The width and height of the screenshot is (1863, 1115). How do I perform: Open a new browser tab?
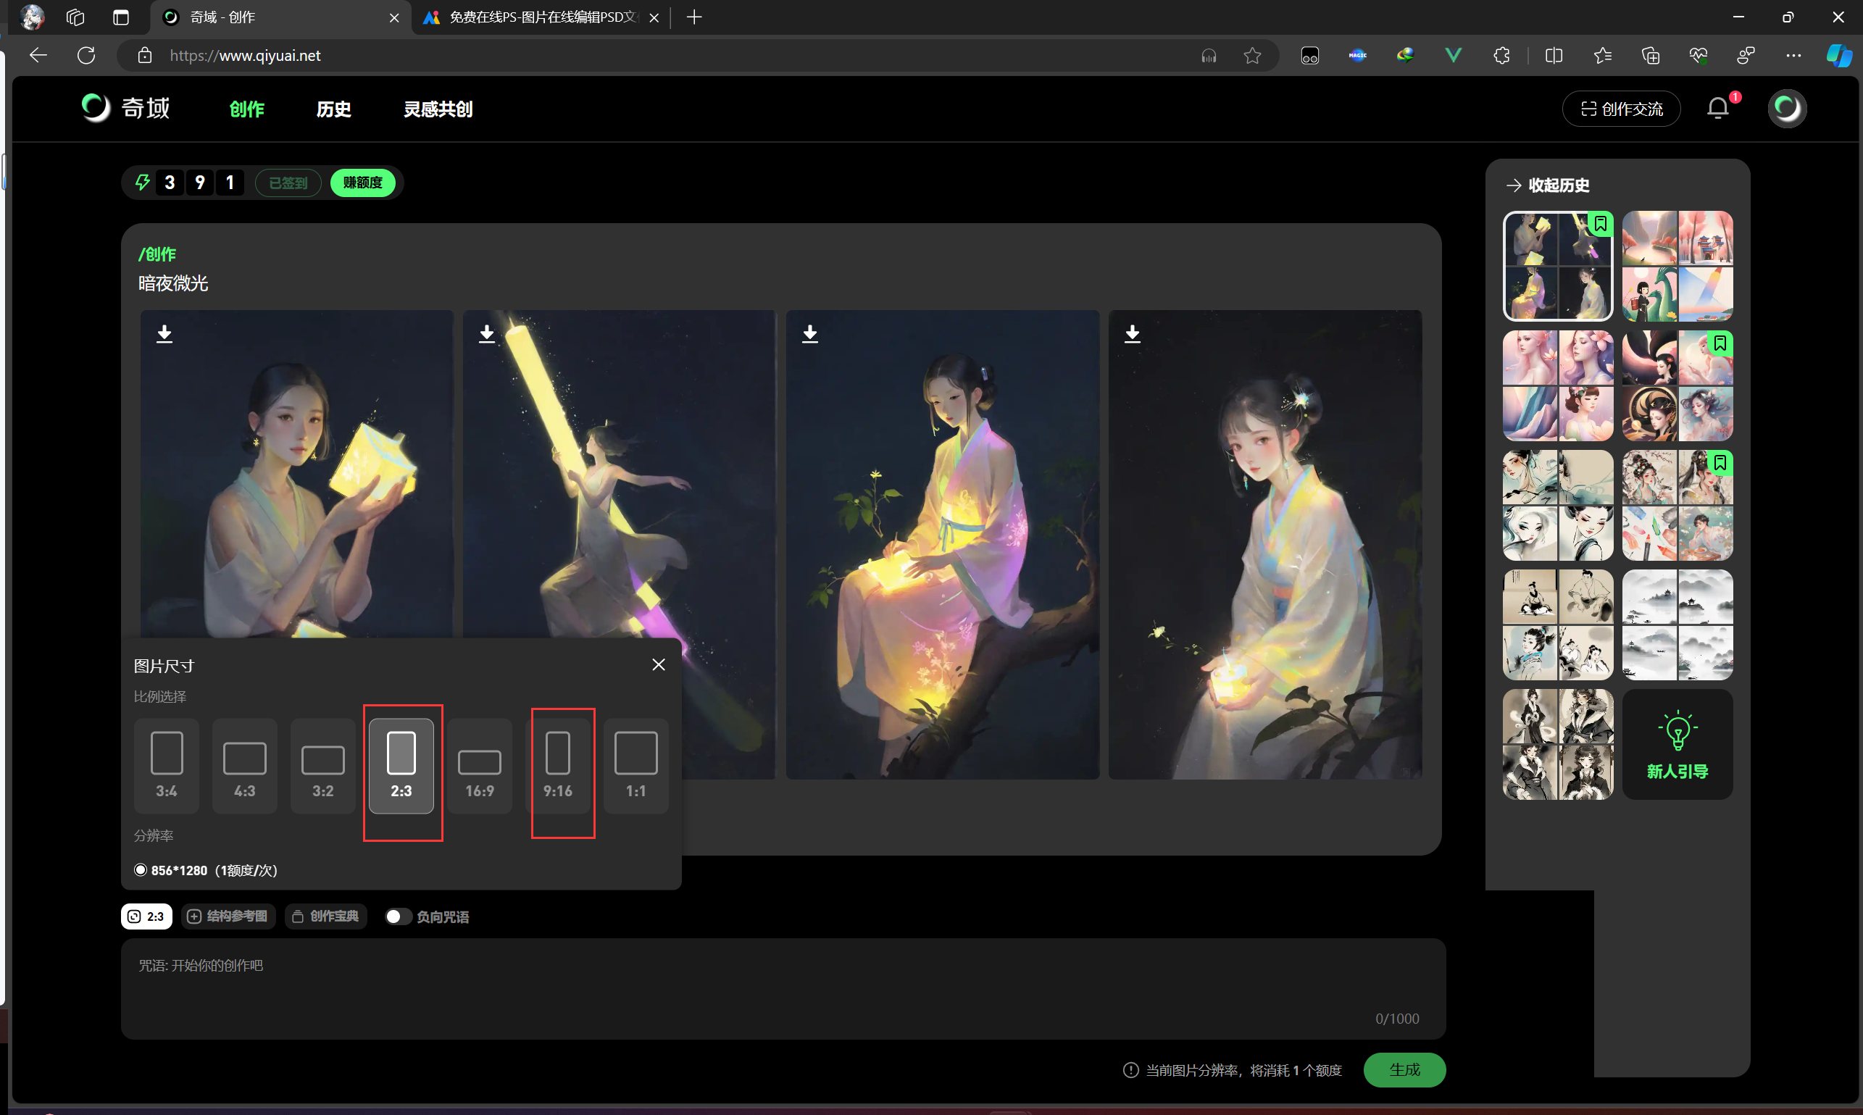pyautogui.click(x=694, y=17)
